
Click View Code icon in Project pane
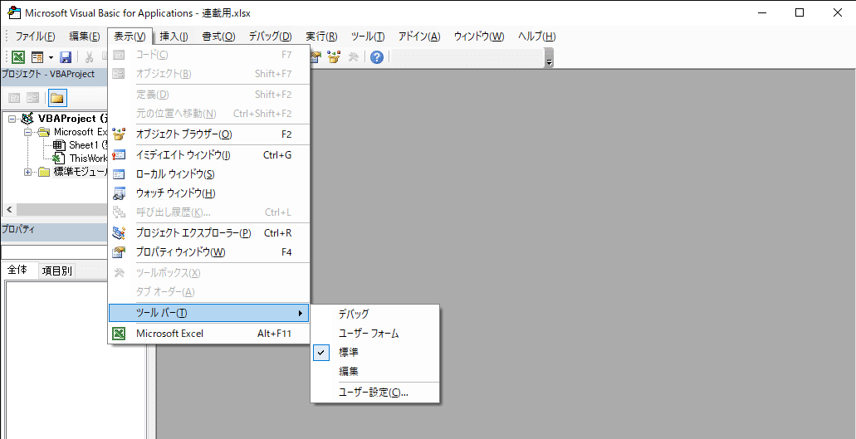tap(15, 98)
